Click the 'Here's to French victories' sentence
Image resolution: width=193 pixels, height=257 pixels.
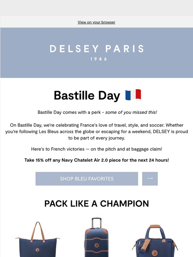[96, 149]
